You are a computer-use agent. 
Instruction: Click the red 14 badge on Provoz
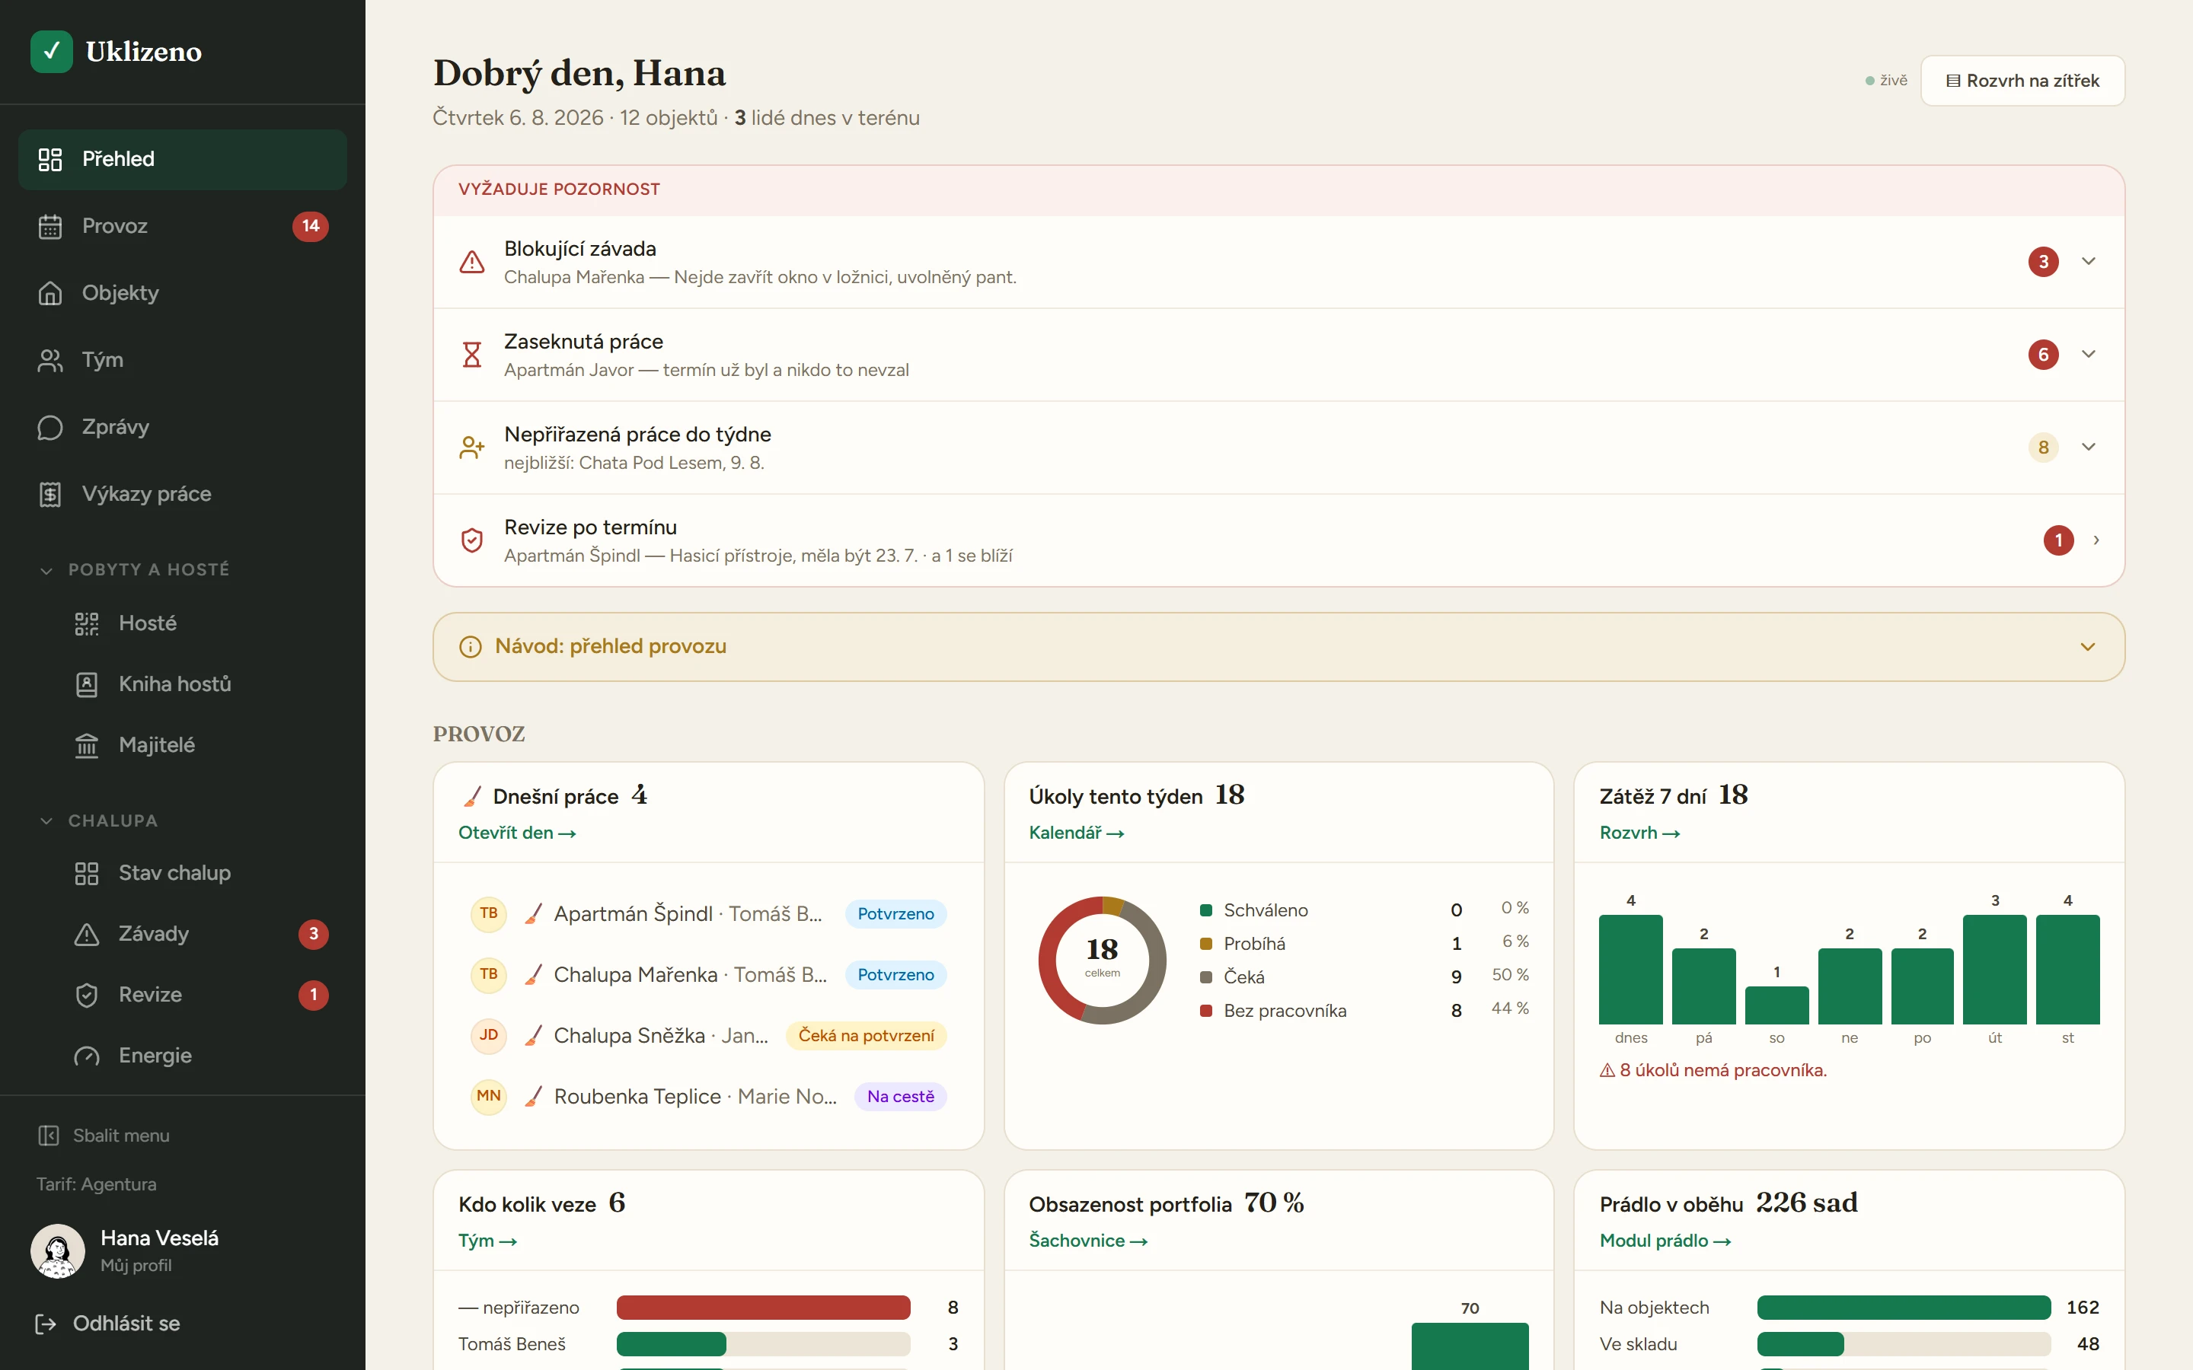311,227
